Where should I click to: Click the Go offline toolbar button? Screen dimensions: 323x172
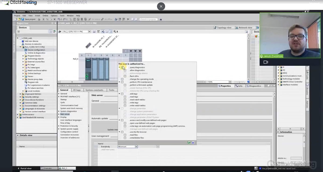pyautogui.click(x=107, y=19)
